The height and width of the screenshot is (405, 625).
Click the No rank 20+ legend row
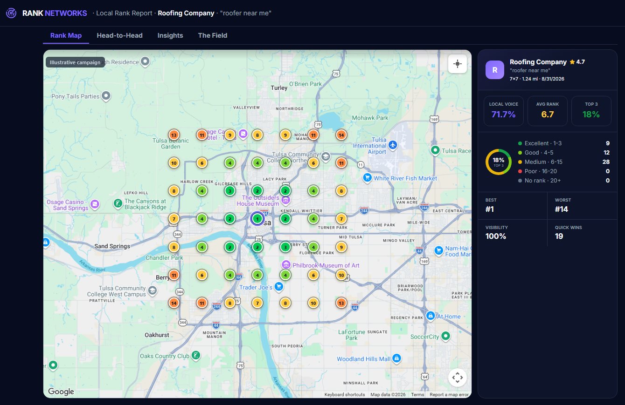pyautogui.click(x=564, y=181)
